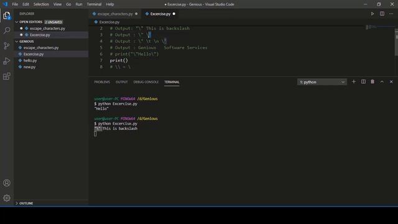Run Python file with play icon
This screenshot has width=398, height=224.
[x=373, y=14]
